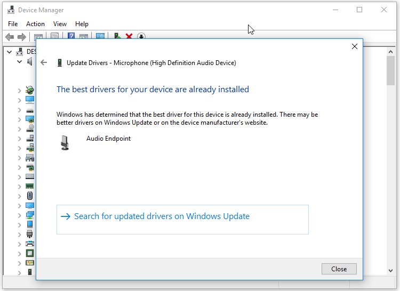The height and width of the screenshot is (291, 400).
Task: Go back using the Update Drivers dialog arrow
Action: pos(44,62)
